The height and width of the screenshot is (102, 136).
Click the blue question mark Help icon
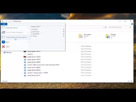coord(3,42)
